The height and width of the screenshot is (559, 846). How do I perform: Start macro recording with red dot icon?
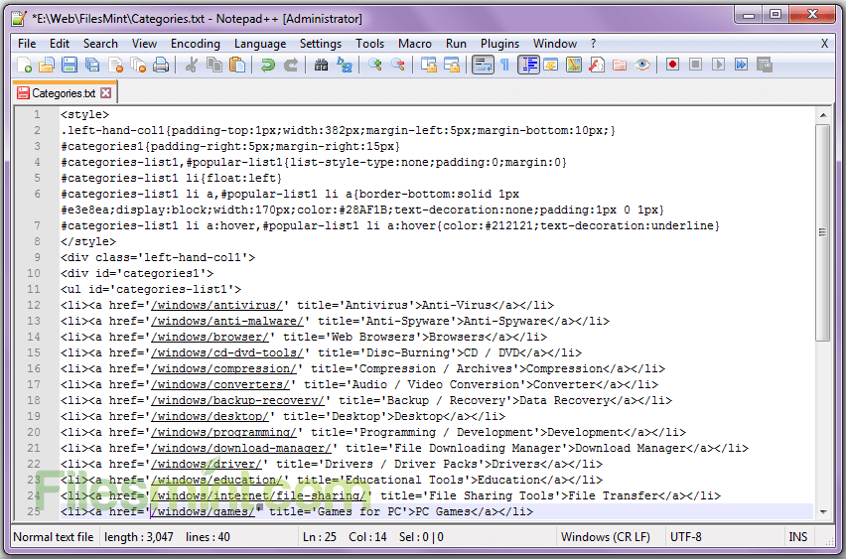pos(672,65)
